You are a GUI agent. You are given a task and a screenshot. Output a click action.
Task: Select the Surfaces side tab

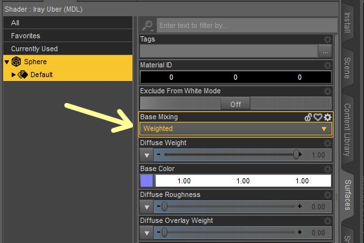pyautogui.click(x=347, y=195)
